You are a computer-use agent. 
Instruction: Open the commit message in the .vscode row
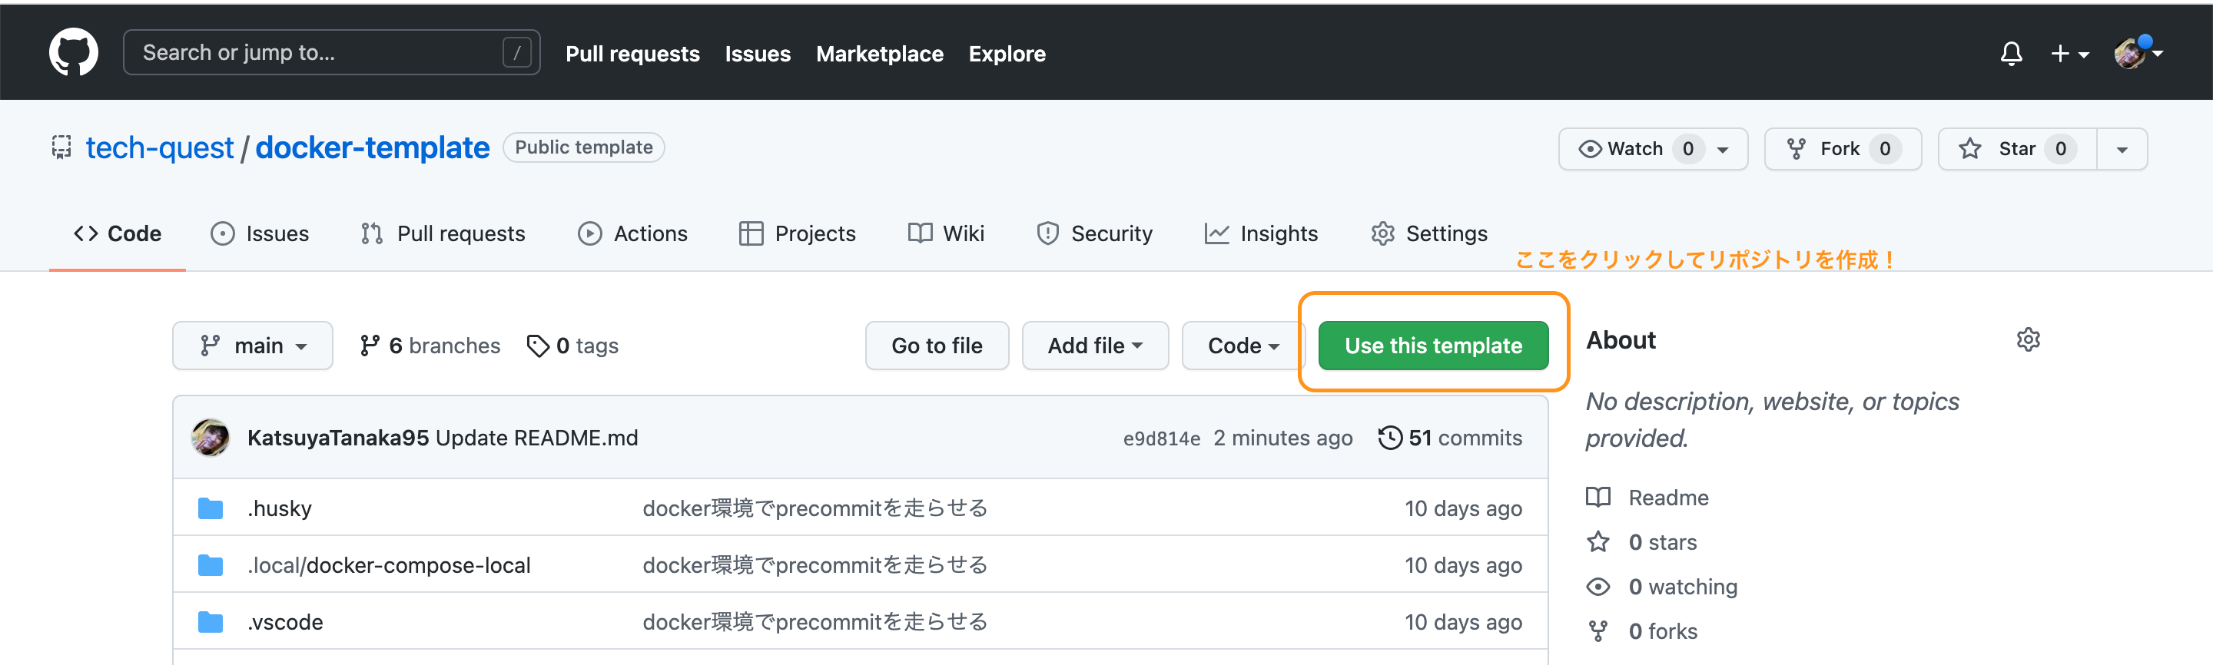(x=815, y=621)
